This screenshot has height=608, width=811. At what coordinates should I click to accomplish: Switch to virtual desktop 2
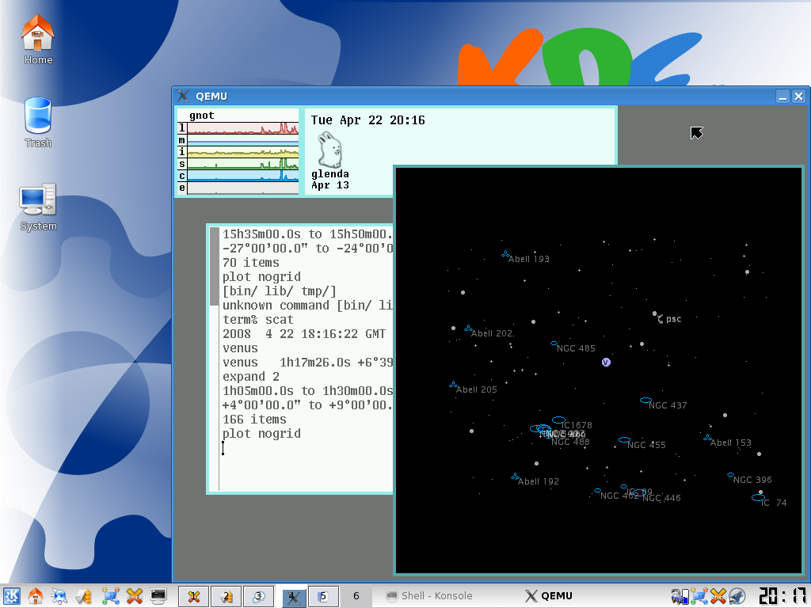tap(226, 596)
